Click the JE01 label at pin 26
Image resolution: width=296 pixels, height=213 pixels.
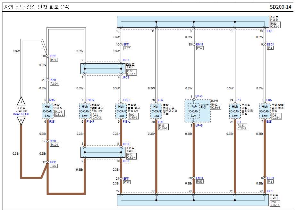[269, 191]
